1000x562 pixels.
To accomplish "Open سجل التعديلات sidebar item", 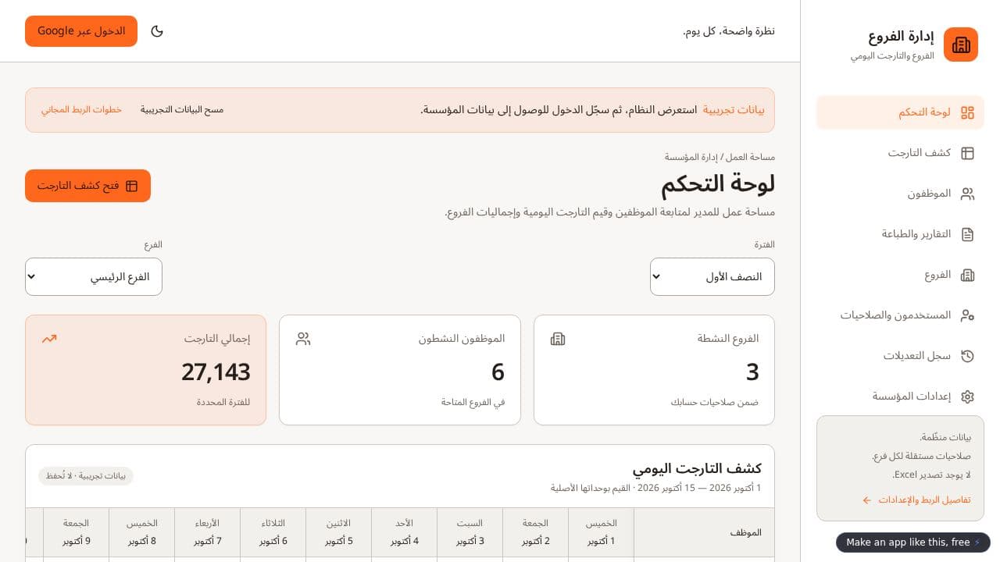I will (900, 356).
